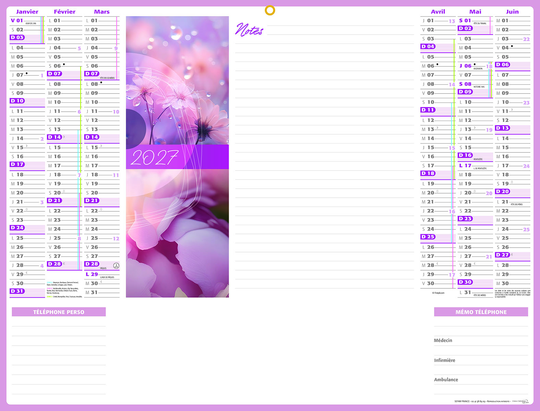540x411 pixels.
Task: Click the full moon symbol on Juin 19
Action: [x=512, y=182]
